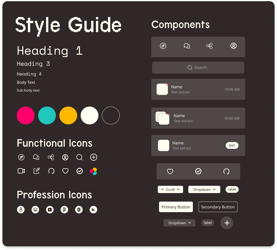The width and height of the screenshot is (277, 250).
Task: Click 'Name' in the card with Join button
Action: 178,143
